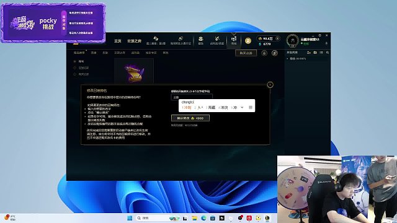
Task: Click the new folder icon in friends list
Action: coord(315,53)
